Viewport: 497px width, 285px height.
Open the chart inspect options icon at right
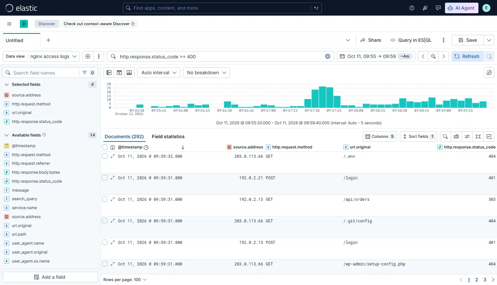[489, 73]
